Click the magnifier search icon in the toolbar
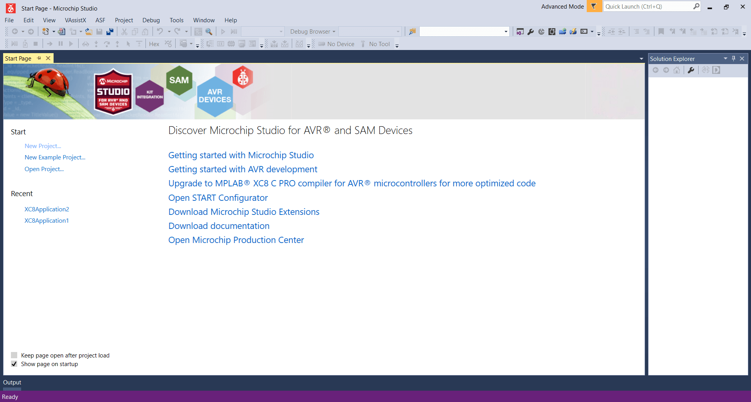This screenshot has height=402, width=751. [209, 32]
